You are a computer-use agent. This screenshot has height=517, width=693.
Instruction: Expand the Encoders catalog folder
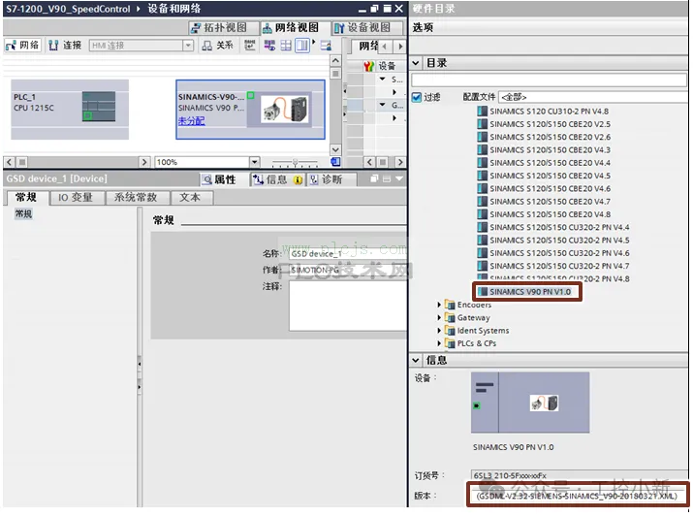[x=439, y=305]
